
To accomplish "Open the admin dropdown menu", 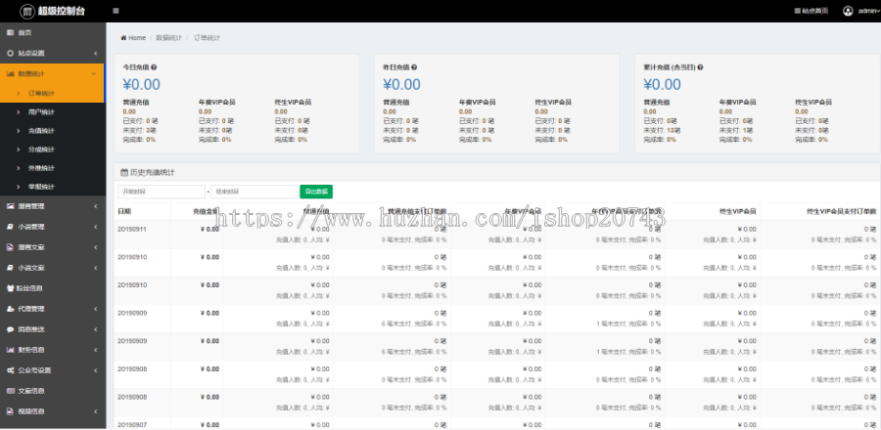I will (867, 11).
